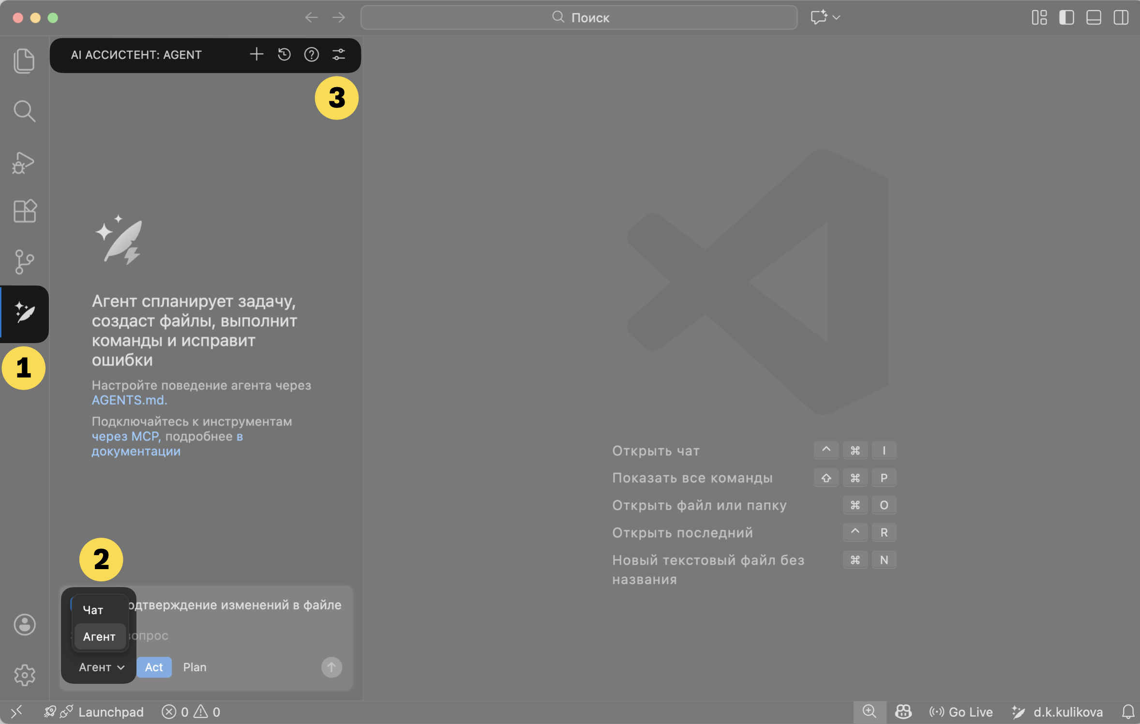This screenshot has width=1140, height=724.
Task: Click the zoom magnifier status bar icon
Action: tap(870, 712)
